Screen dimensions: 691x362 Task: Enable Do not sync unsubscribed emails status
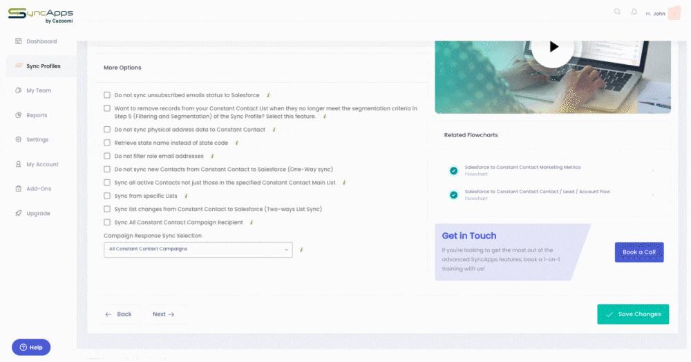[107, 95]
